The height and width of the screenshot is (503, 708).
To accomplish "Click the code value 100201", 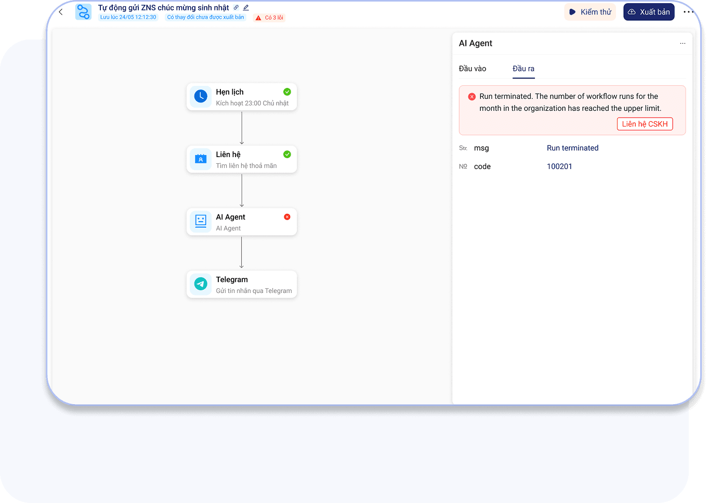I will tap(559, 166).
